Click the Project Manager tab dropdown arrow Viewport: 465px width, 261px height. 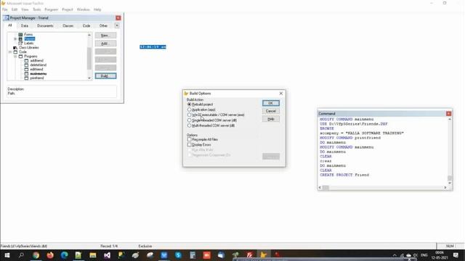click(x=117, y=26)
